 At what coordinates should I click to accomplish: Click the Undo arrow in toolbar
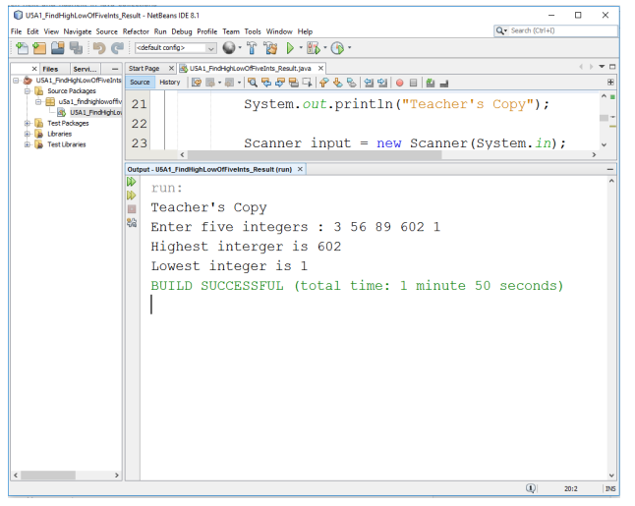tap(99, 48)
